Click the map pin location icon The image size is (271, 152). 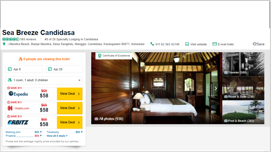pos(4,44)
